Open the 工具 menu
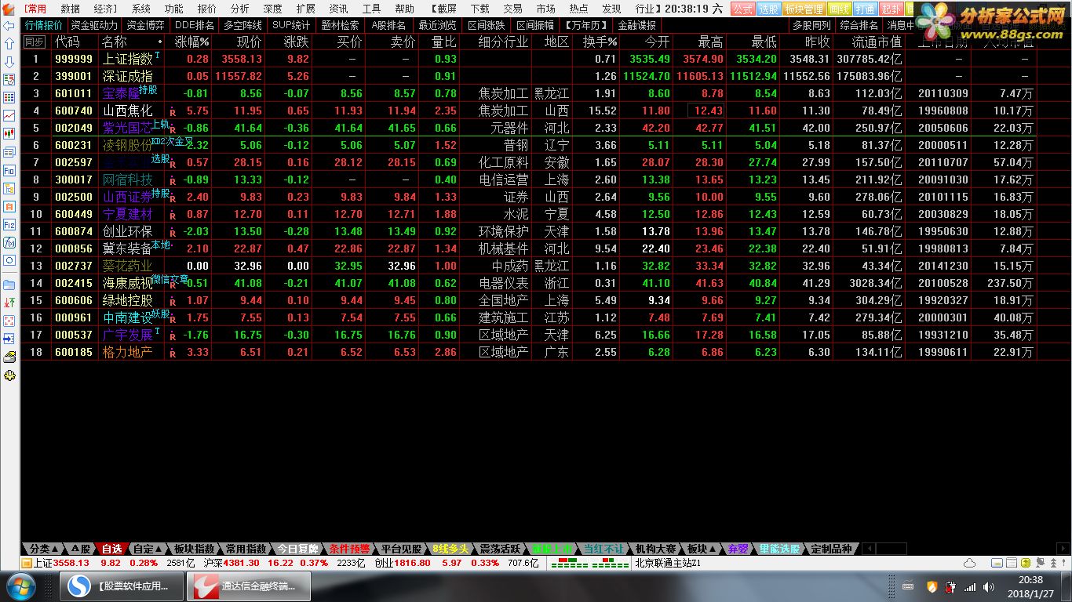The height and width of the screenshot is (602, 1072). pyautogui.click(x=372, y=9)
